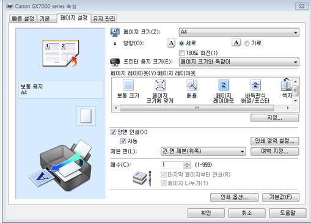311x223 pixels.
Task: Click the 지정... button
Action: pos(275,118)
